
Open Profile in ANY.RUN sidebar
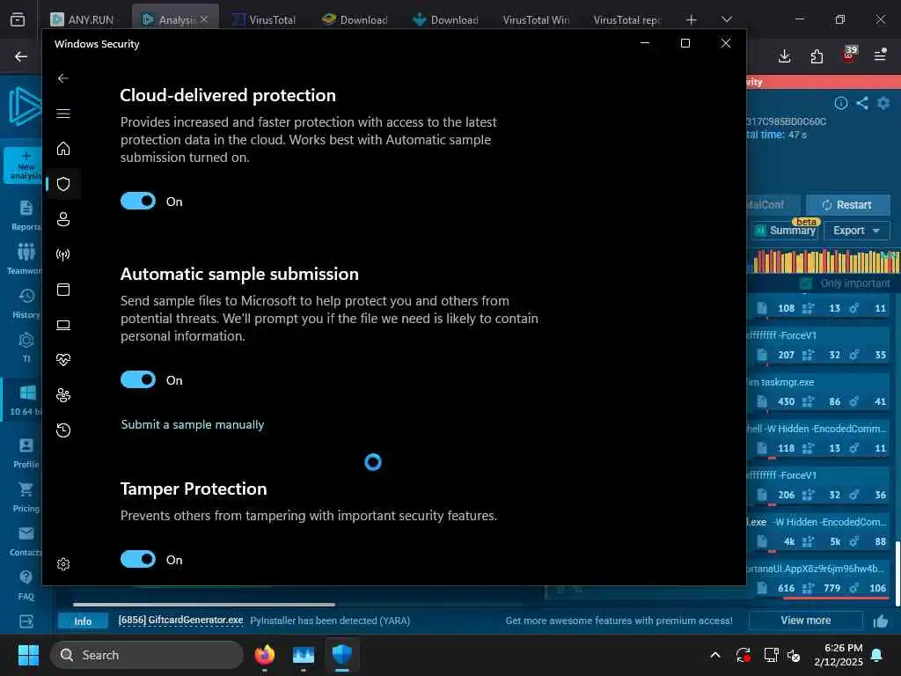26,453
